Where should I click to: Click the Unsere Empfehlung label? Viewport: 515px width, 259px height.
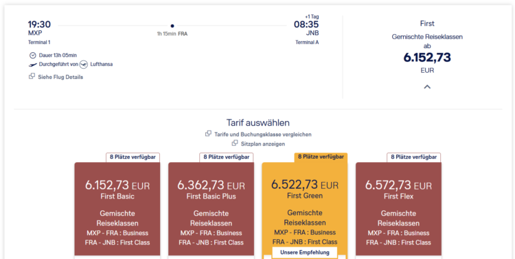tap(305, 252)
